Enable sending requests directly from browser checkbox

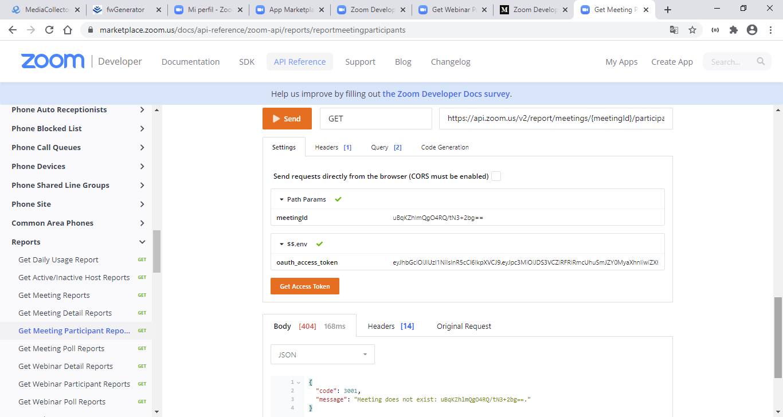pos(496,176)
